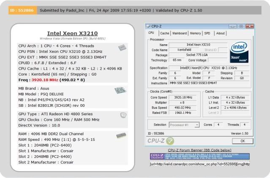The image size is (270, 178).
Task: Click the L1 Inst. cache value
Action: click(x=235, y=102)
